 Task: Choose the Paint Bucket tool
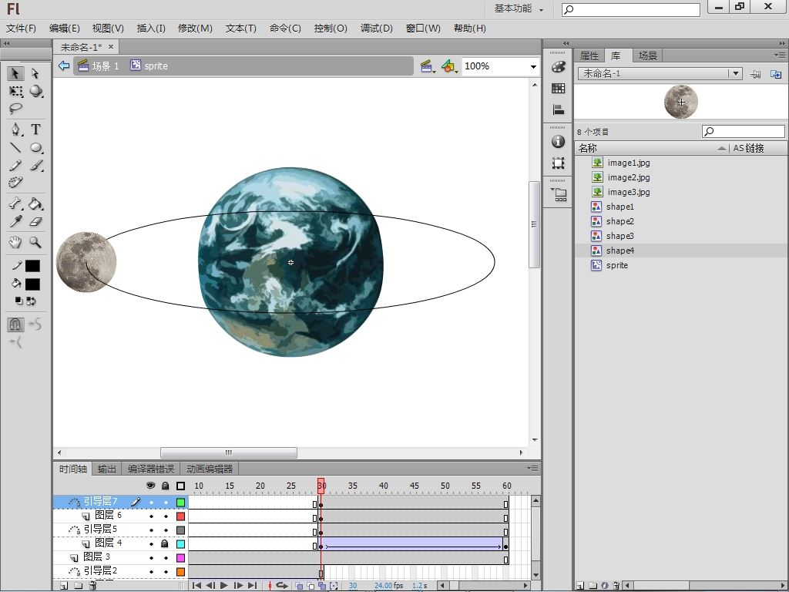click(x=35, y=204)
